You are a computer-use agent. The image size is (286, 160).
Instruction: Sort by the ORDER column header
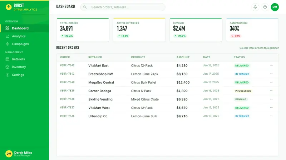coord(65,57)
